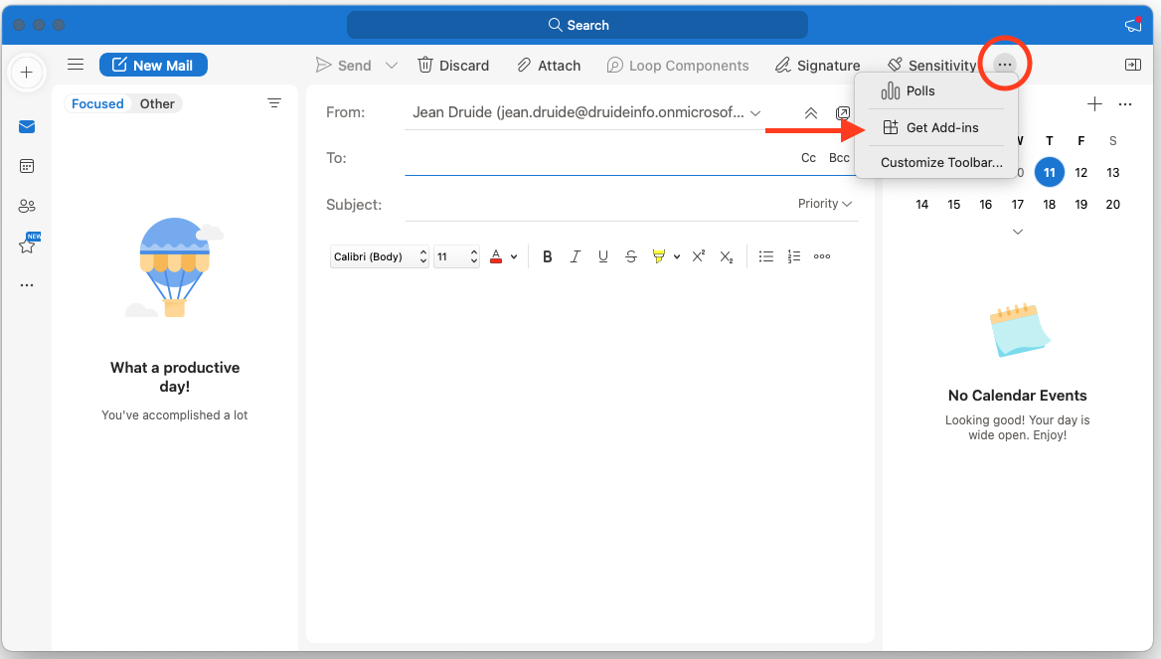Insert a bulleted list
This screenshot has height=659, width=1161.
765,256
